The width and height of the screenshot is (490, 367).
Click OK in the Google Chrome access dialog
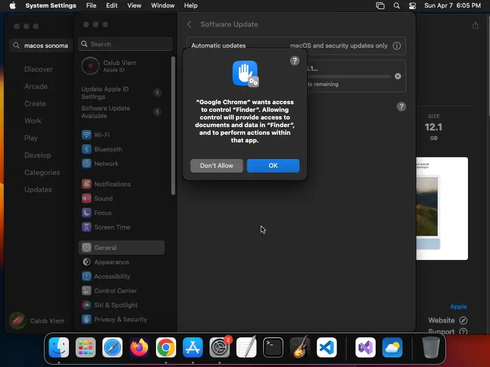[x=273, y=165]
